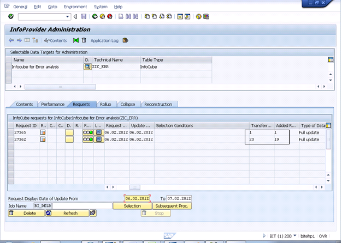Open the system info dropdown near BIT (1) 200
342x243 pixels.
pos(295,235)
